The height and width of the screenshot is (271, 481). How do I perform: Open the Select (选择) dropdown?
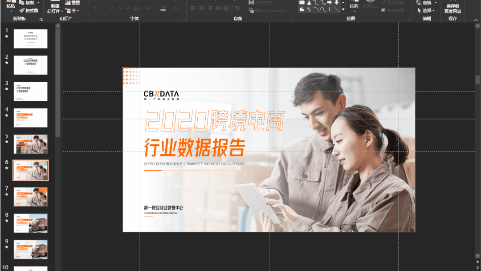(x=427, y=10)
